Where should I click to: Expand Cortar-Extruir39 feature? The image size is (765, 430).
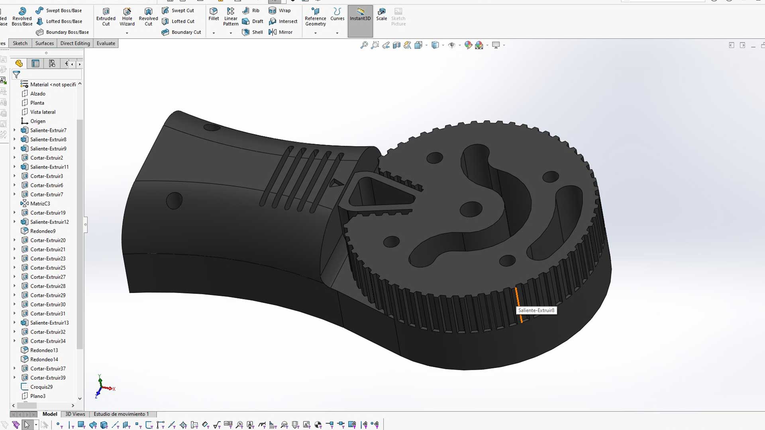coord(15,377)
